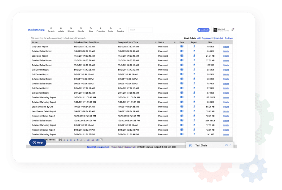Click the settings gear next to the user profile
Viewport: 282px width, 190px height.
pyautogui.click(x=233, y=29)
